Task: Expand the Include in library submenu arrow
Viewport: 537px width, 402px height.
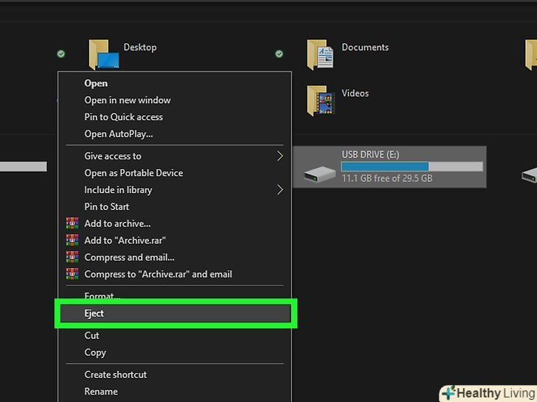Action: tap(280, 190)
